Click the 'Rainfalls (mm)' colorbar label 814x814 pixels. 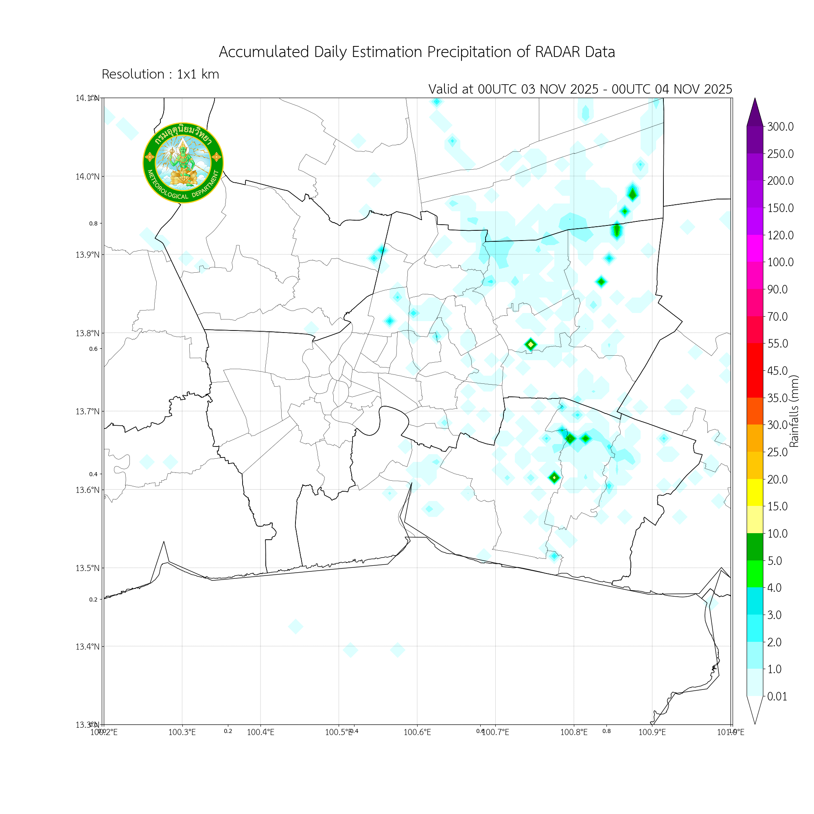794,411
